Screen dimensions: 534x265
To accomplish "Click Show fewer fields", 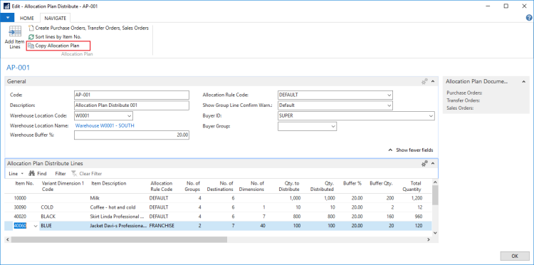I will click(x=411, y=150).
